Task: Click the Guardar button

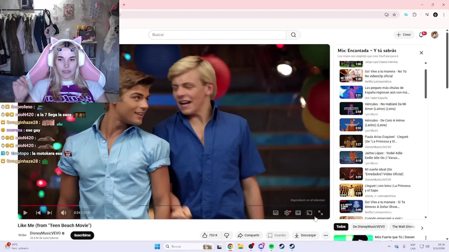Action: (x=277, y=235)
